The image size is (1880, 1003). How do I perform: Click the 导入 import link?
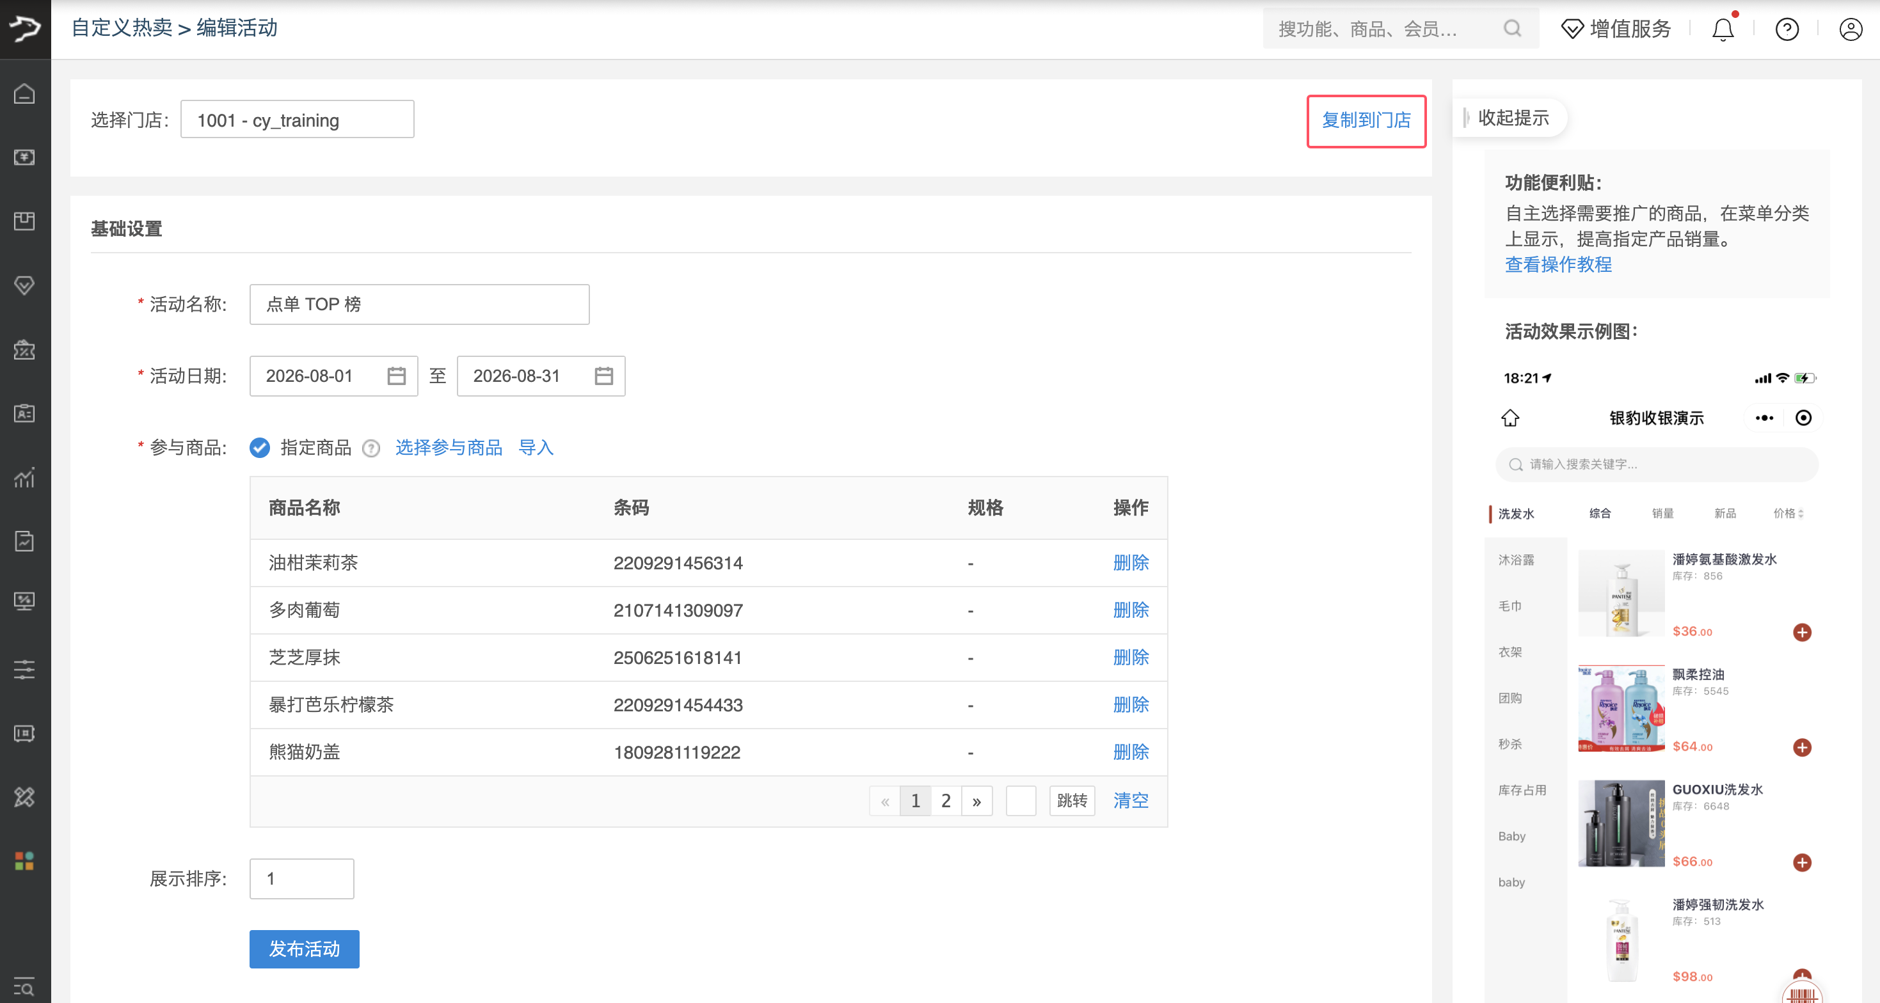536,448
